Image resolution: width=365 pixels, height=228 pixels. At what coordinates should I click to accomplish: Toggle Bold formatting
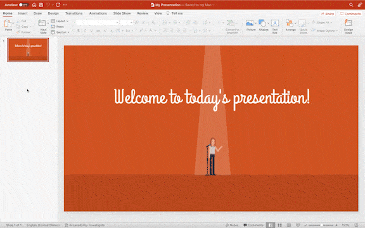79,30
